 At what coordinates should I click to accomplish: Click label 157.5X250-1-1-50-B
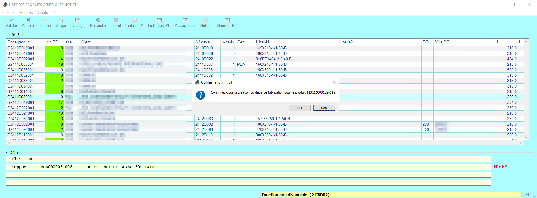point(273,119)
